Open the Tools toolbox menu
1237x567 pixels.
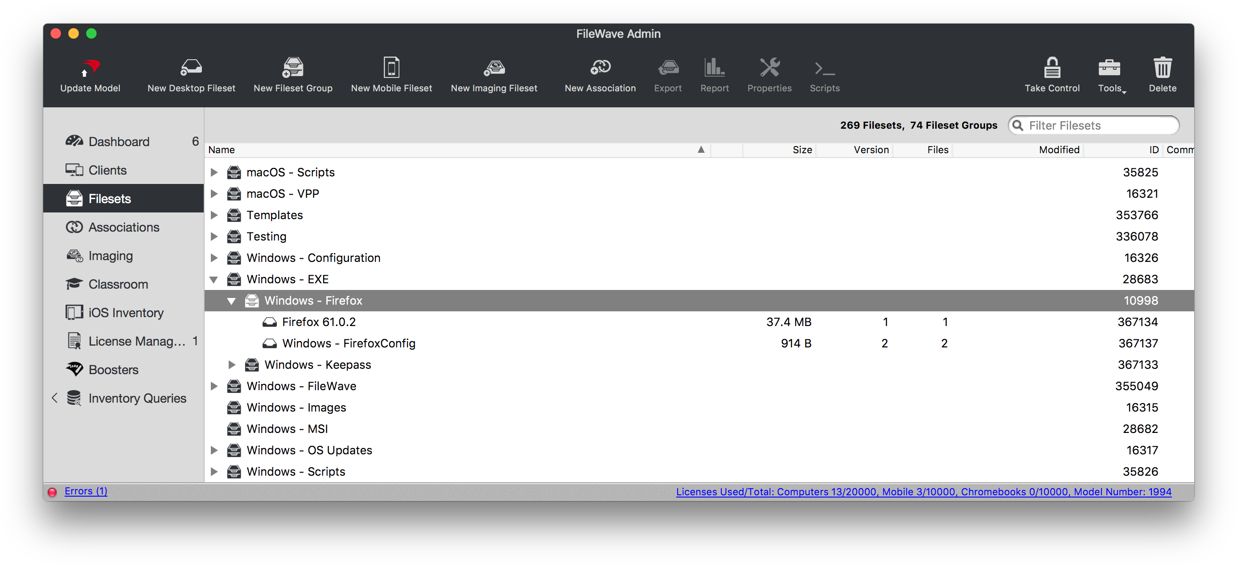coord(1109,68)
